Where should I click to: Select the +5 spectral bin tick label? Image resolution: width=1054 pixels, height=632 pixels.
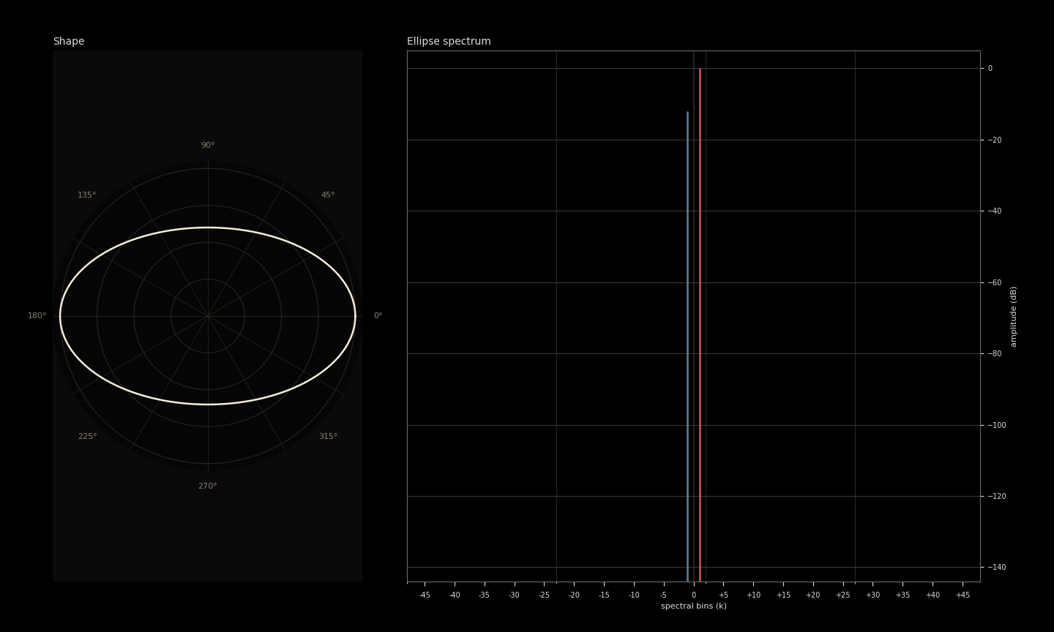click(x=723, y=595)
